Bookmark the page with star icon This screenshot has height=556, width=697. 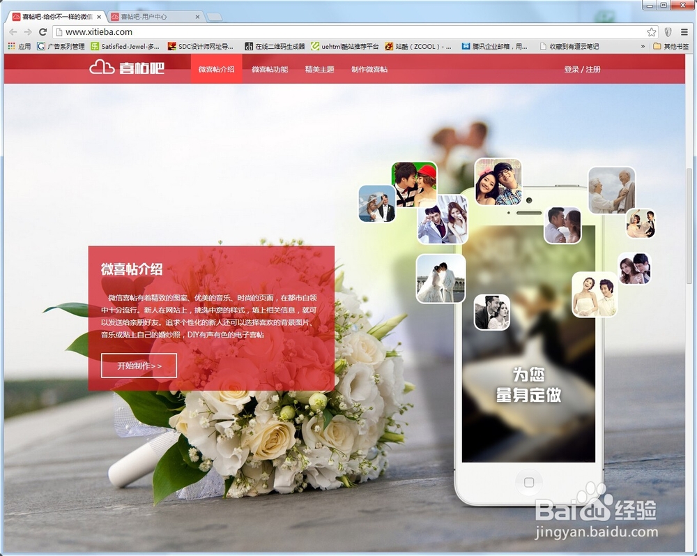651,32
